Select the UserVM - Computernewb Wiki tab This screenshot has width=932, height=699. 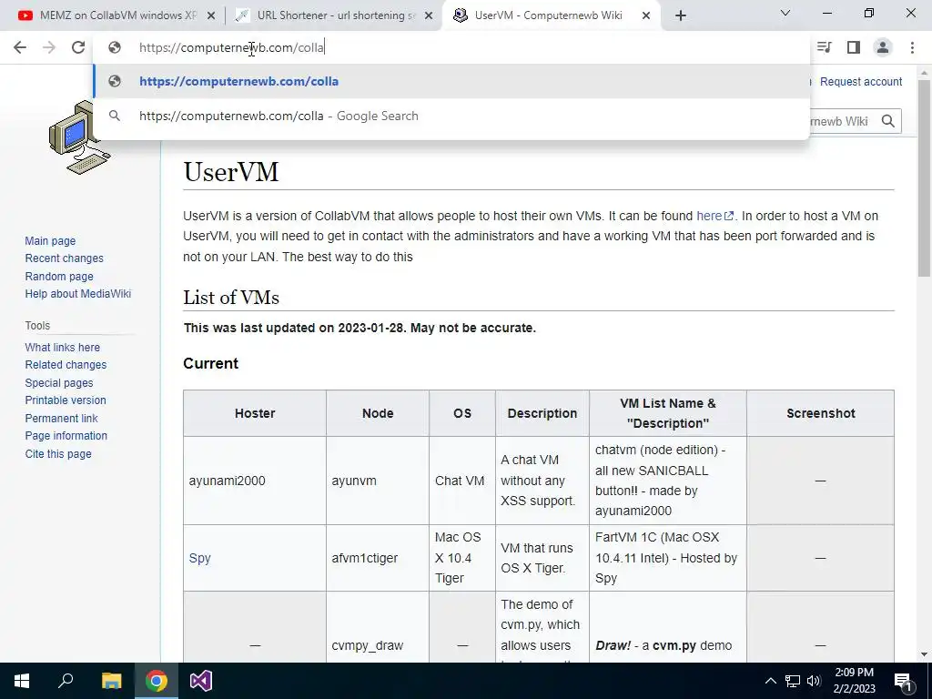click(550, 15)
